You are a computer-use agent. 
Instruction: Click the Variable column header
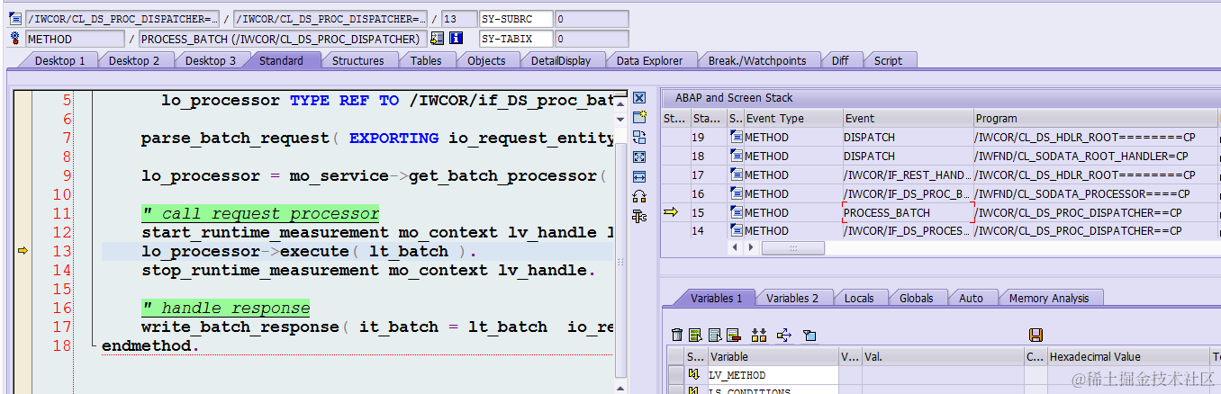click(x=773, y=357)
